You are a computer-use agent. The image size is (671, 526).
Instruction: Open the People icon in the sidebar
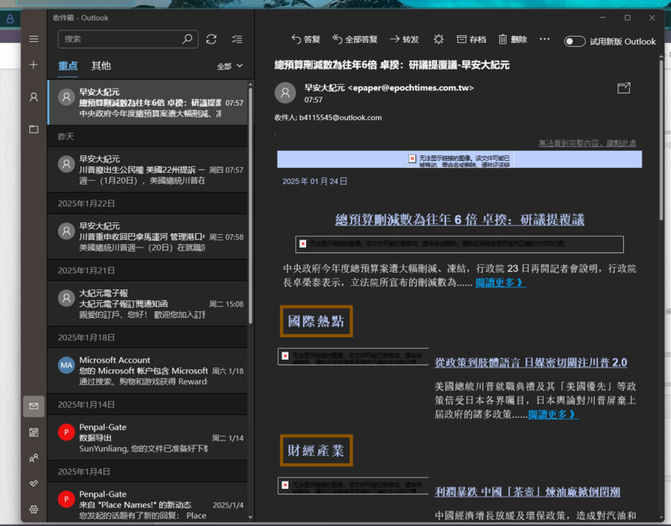[x=34, y=458]
